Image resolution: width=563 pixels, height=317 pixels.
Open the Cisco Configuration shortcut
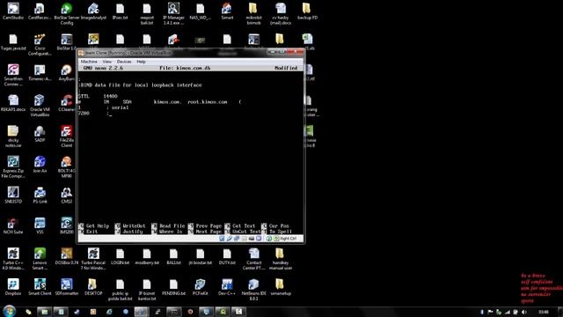(40, 45)
